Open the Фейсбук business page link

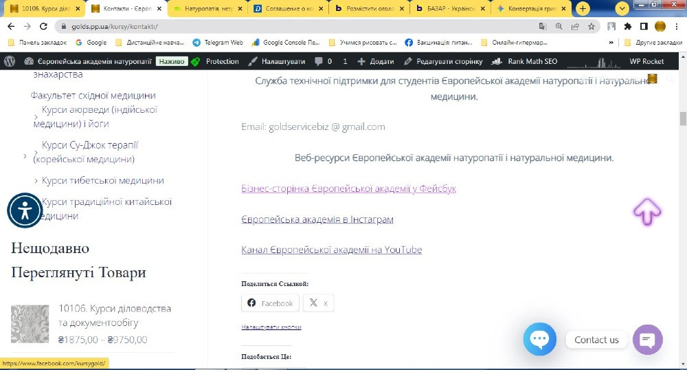(x=349, y=188)
